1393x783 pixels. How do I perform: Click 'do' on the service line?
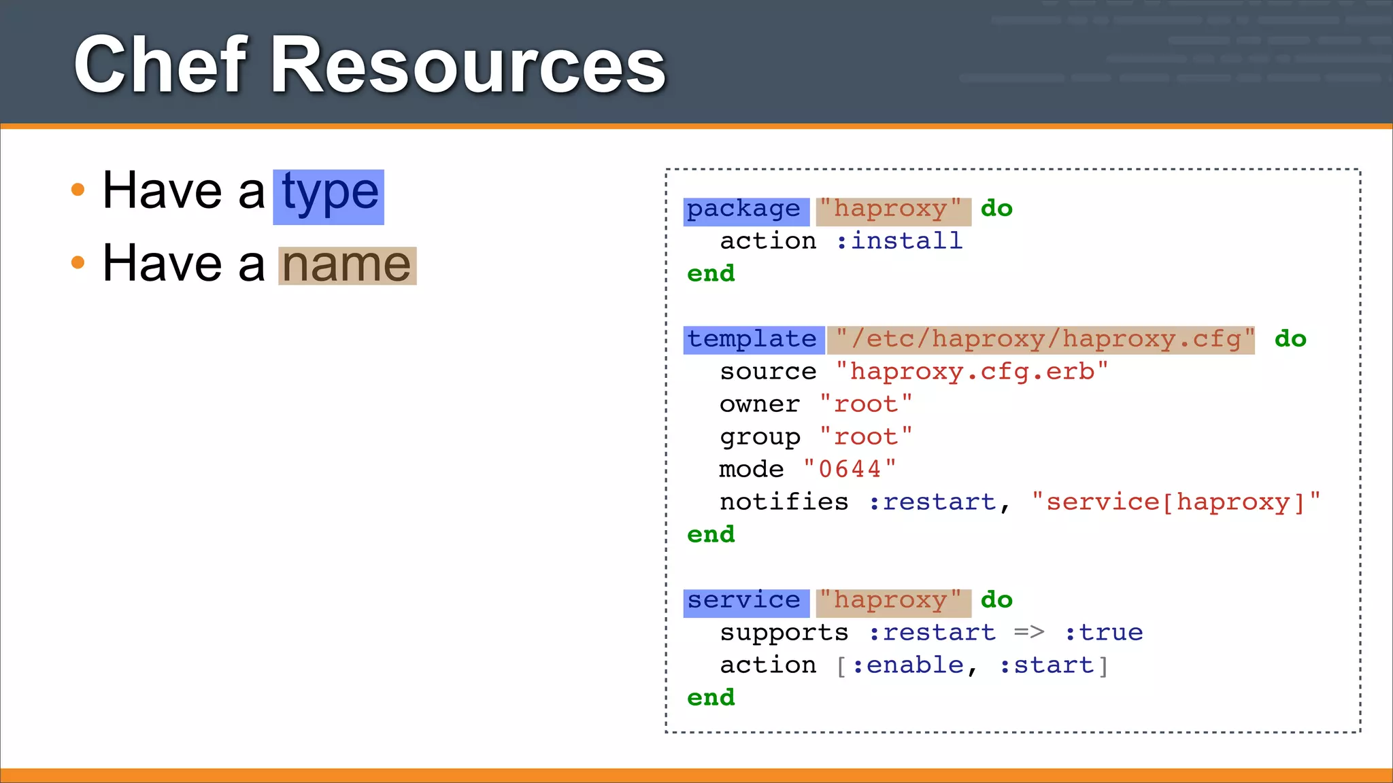pos(996,600)
